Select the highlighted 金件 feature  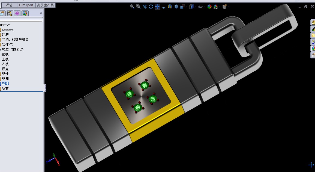(5, 83)
